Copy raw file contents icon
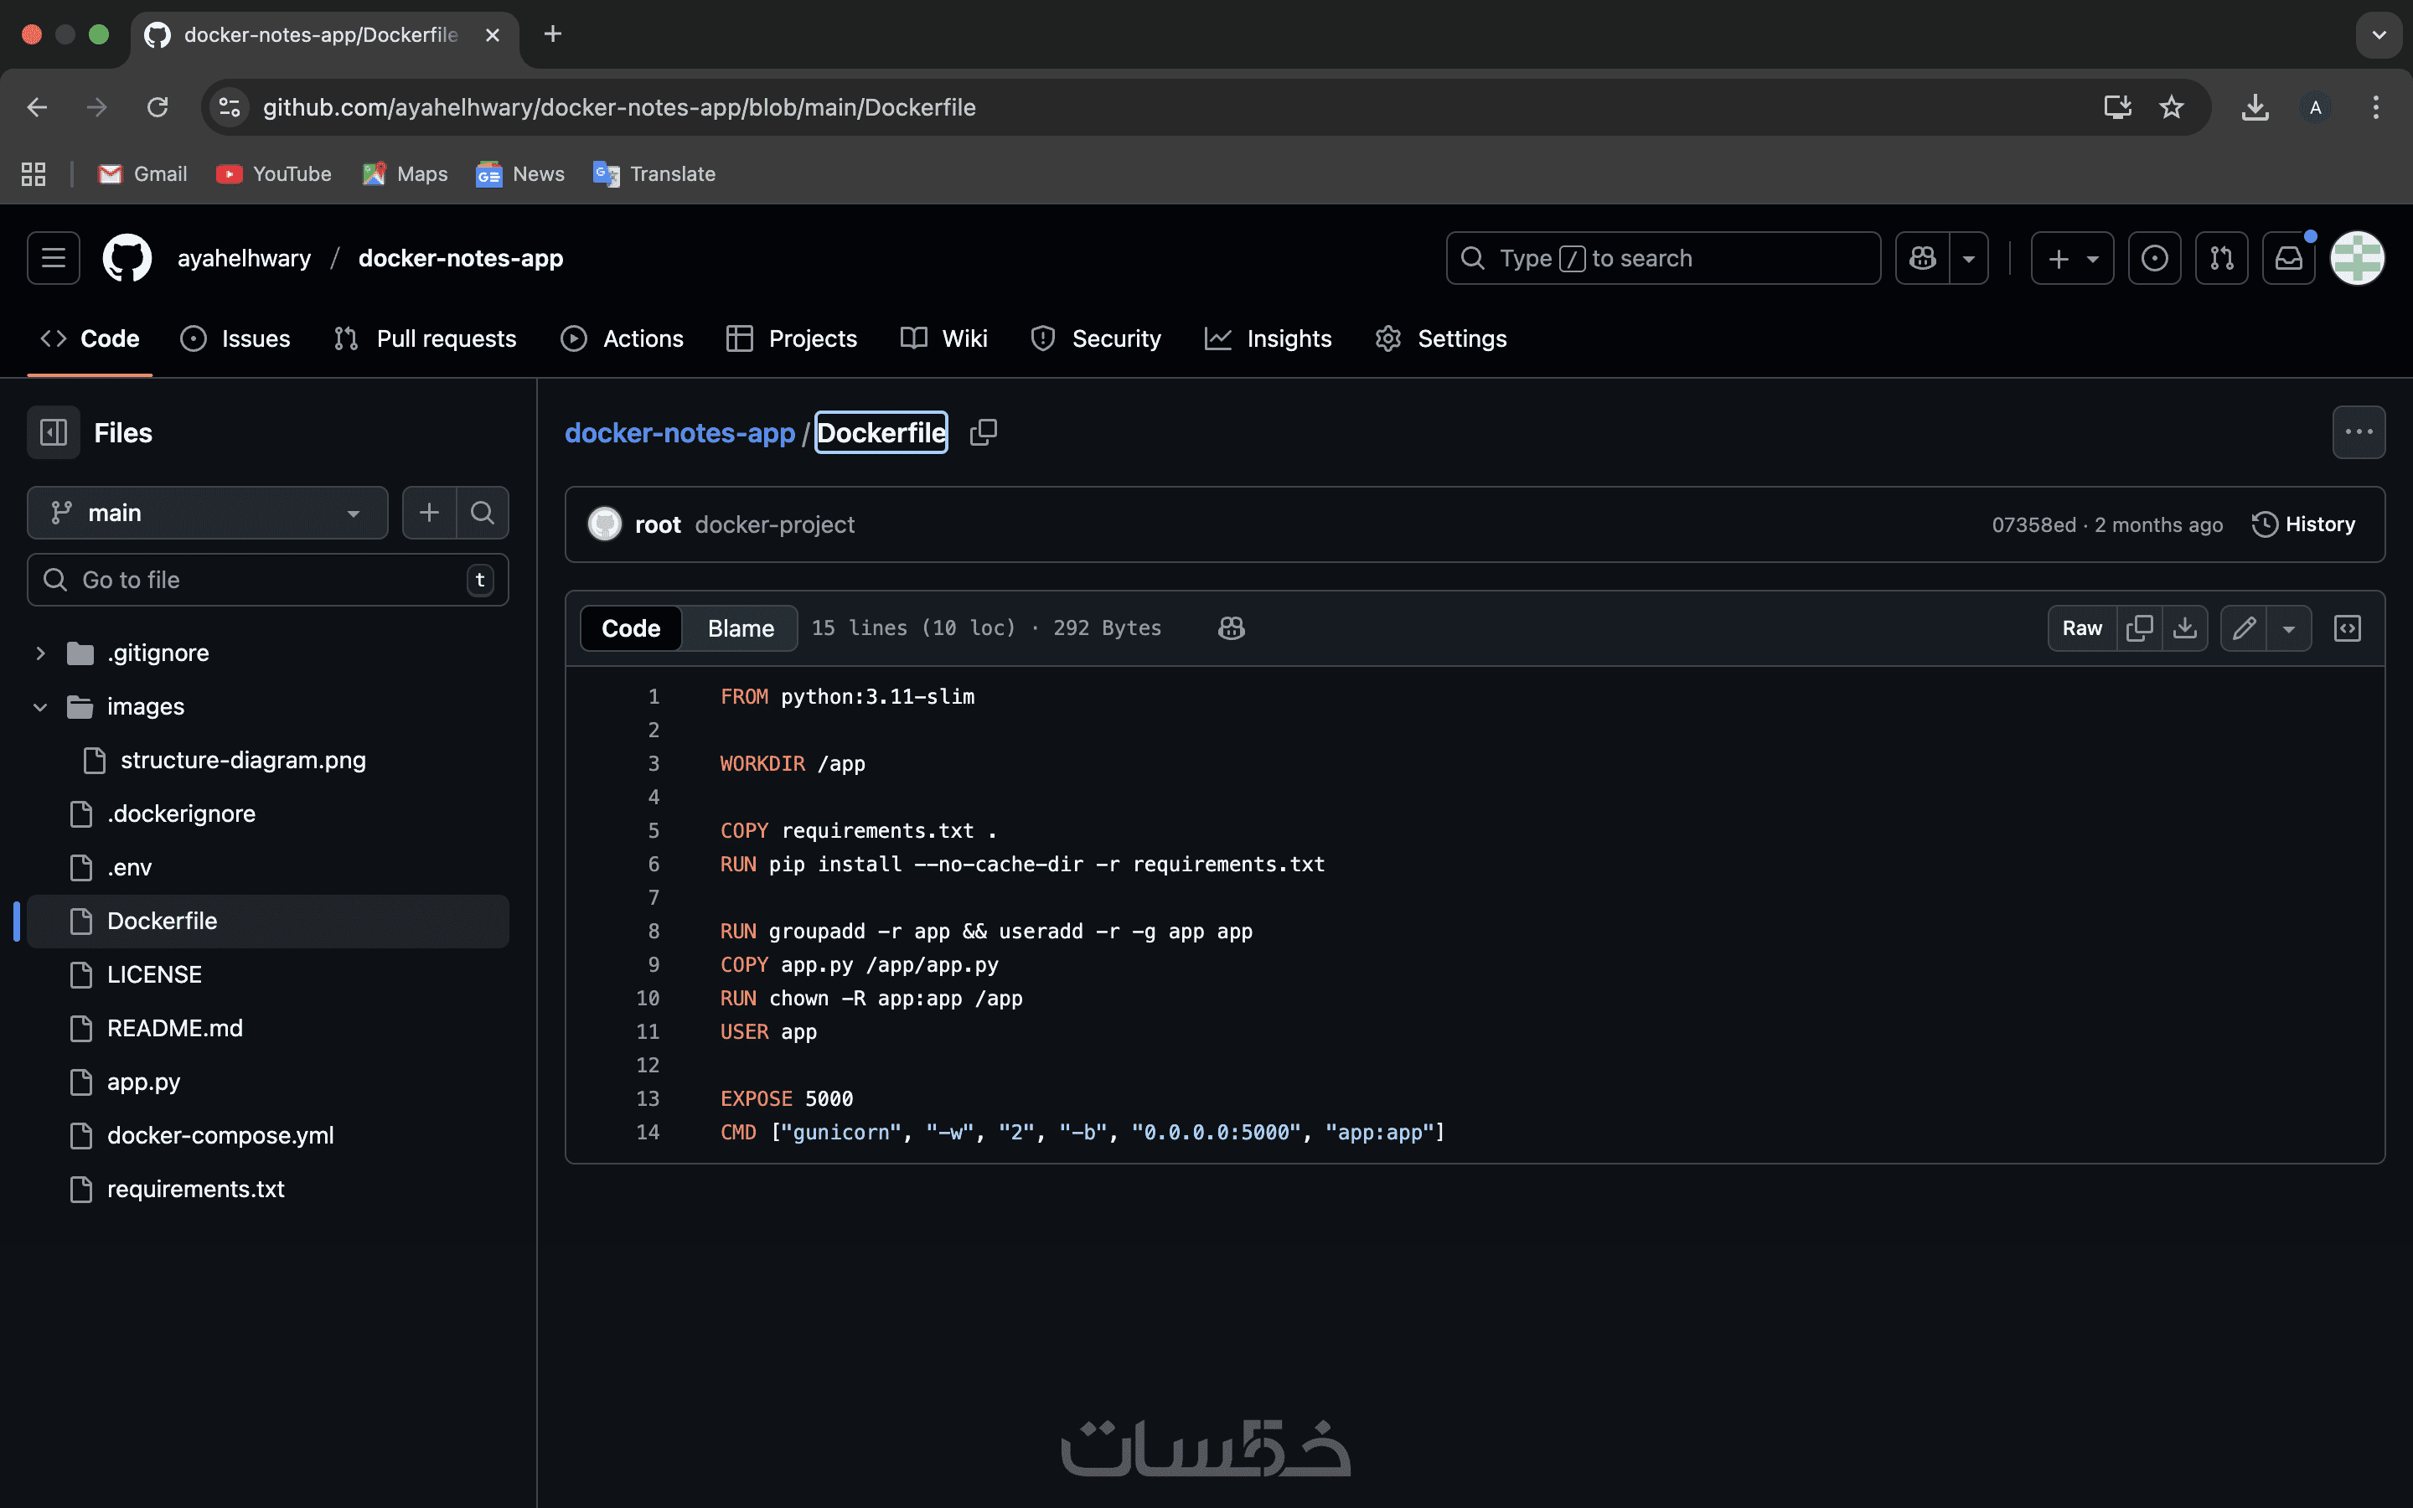2413x1508 pixels. click(2139, 627)
